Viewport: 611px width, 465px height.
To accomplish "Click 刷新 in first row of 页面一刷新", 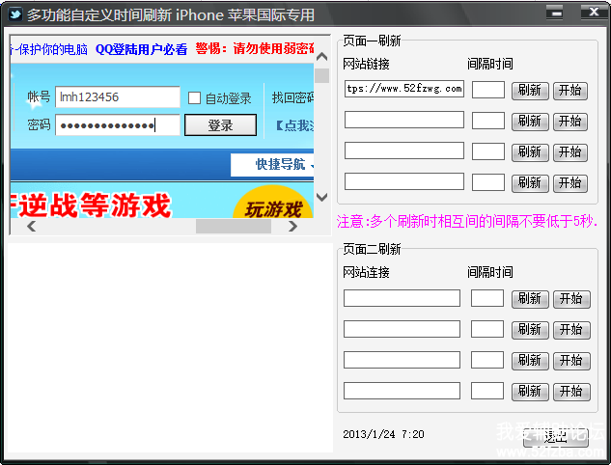I will tap(529, 91).
